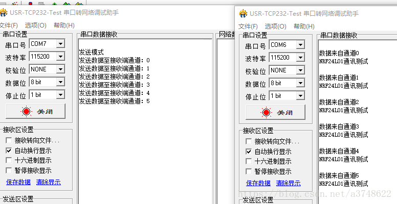This screenshot has height=204, width=397.
Task: Click line 发送数据至接收端通道: 4
Action: click(x=115, y=93)
